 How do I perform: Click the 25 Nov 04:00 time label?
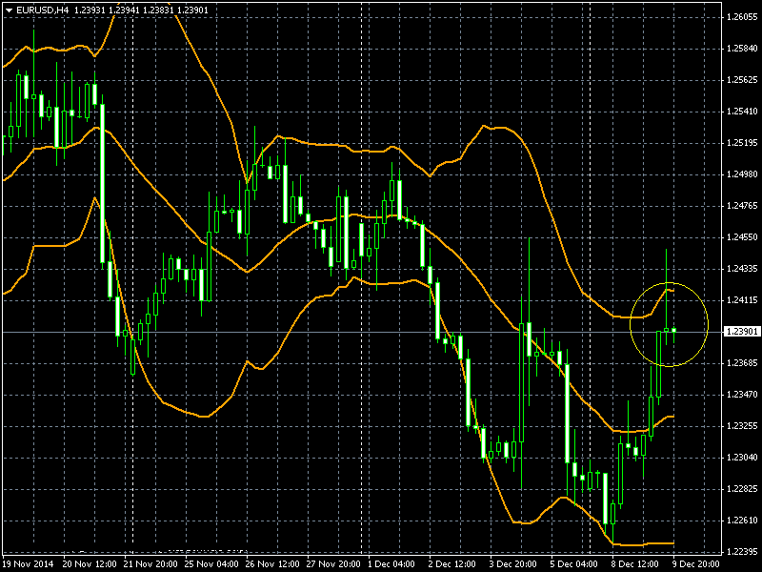[x=211, y=564]
